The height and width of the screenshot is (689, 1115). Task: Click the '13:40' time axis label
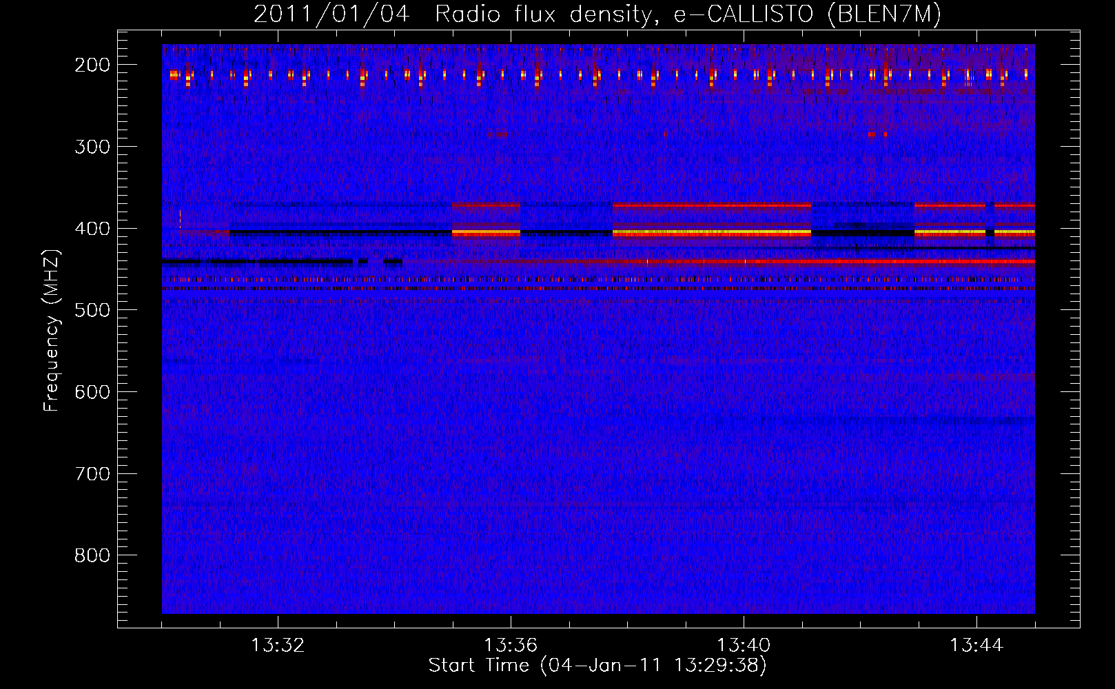tap(744, 646)
